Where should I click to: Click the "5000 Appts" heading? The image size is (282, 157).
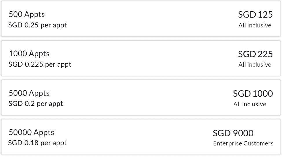(x=29, y=93)
